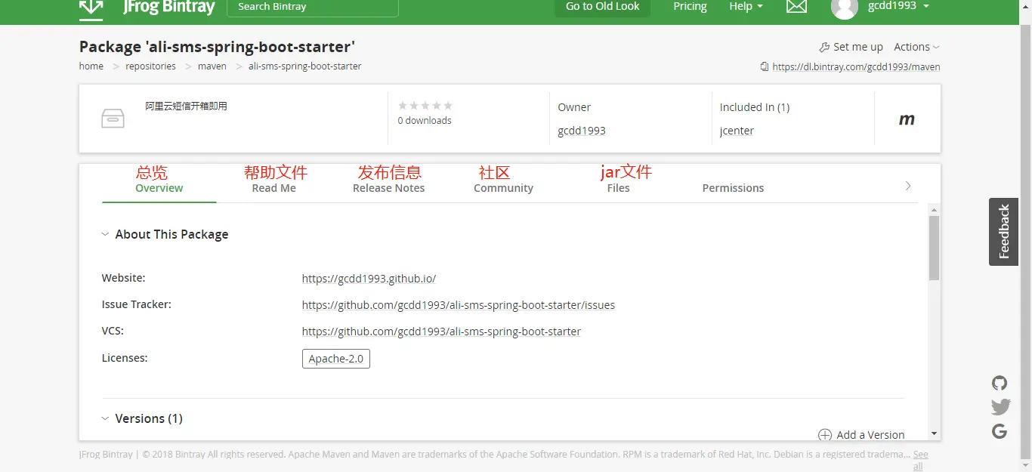Open the Community tab
The image size is (1032, 472).
504,188
